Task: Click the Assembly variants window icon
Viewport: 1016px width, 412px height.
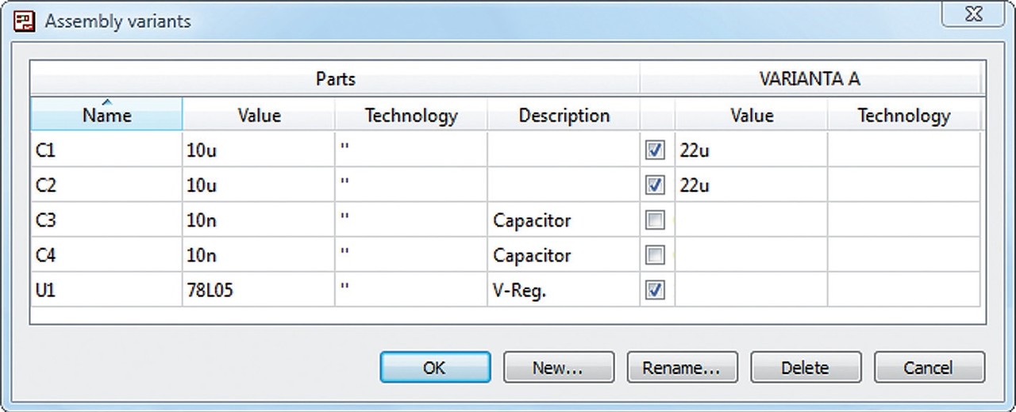Action: 24,21
